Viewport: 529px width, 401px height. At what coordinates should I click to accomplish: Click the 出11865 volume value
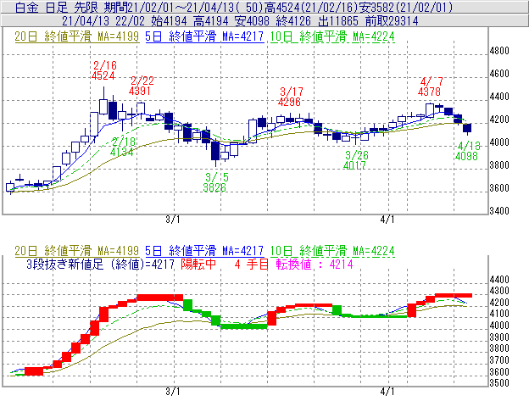[338, 21]
